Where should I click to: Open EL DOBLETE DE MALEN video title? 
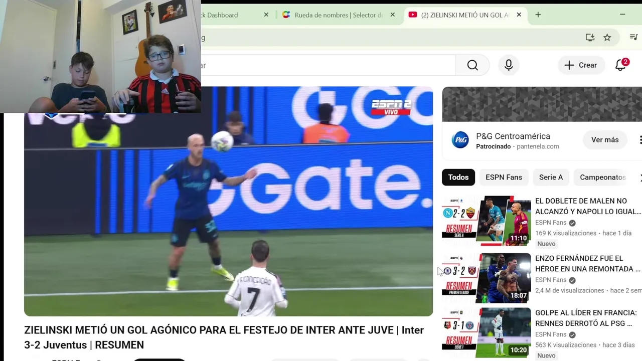(588, 206)
